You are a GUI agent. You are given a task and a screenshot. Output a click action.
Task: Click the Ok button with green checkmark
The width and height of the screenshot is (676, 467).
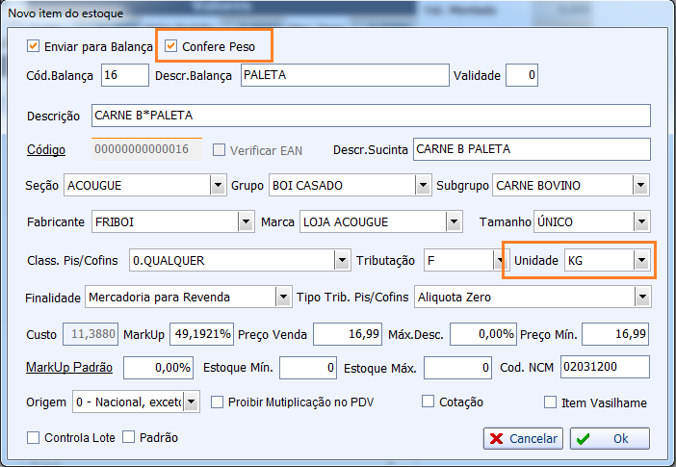pyautogui.click(x=610, y=438)
